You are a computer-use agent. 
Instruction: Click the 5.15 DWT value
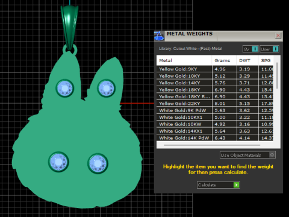244,104
